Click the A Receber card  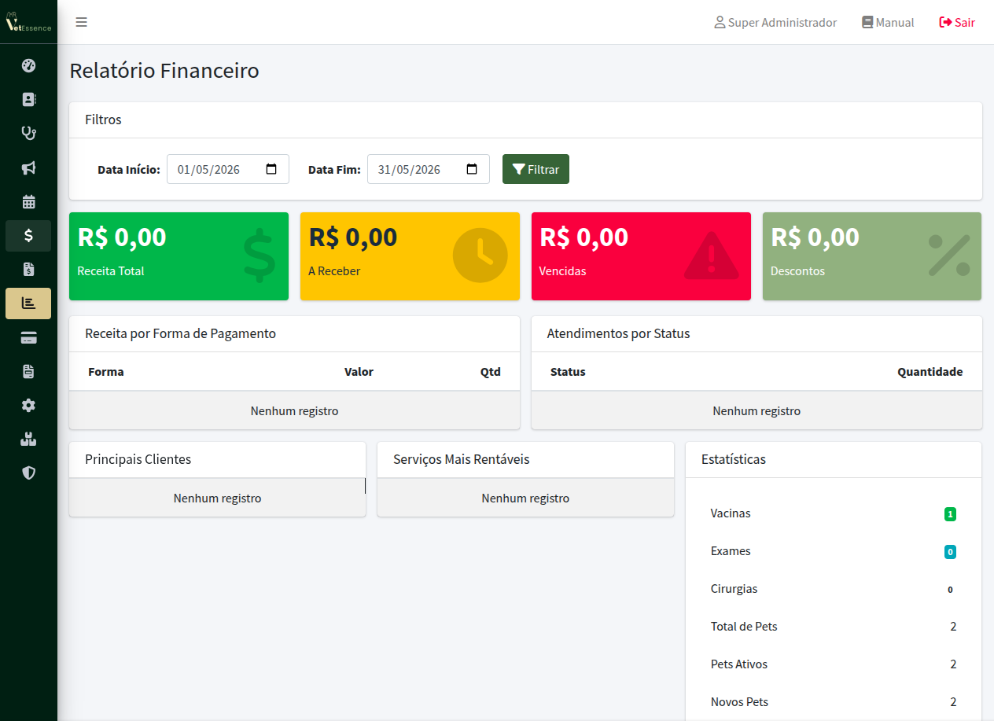point(410,256)
